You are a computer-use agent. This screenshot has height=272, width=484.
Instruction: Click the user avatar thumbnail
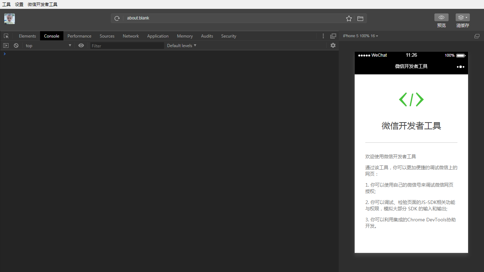(x=10, y=19)
